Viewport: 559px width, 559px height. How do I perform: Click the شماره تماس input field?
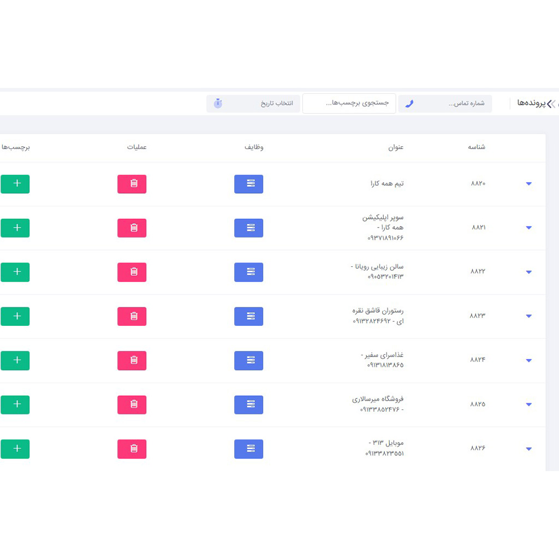point(453,104)
